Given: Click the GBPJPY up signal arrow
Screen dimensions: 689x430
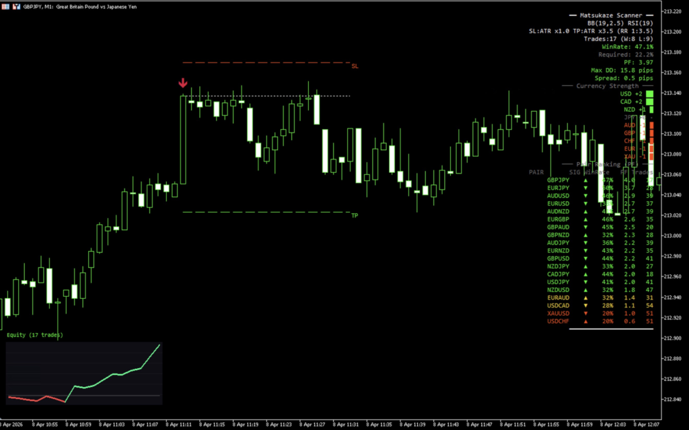Looking at the screenshot, I should (585, 180).
